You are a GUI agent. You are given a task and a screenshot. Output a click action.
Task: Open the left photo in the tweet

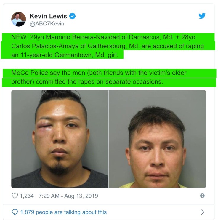click(60, 139)
